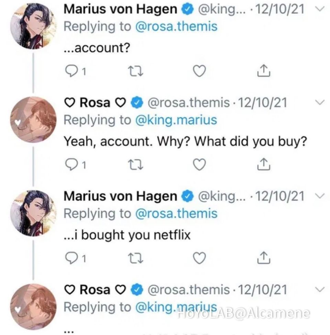Share Marius's first tweet
This screenshot has height=335, width=330.
pyautogui.click(x=263, y=71)
